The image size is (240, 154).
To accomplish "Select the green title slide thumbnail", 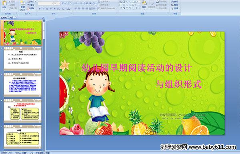I will point(23,33).
